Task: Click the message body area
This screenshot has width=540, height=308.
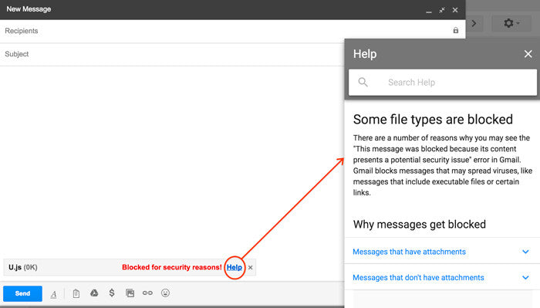Action: click(x=172, y=162)
